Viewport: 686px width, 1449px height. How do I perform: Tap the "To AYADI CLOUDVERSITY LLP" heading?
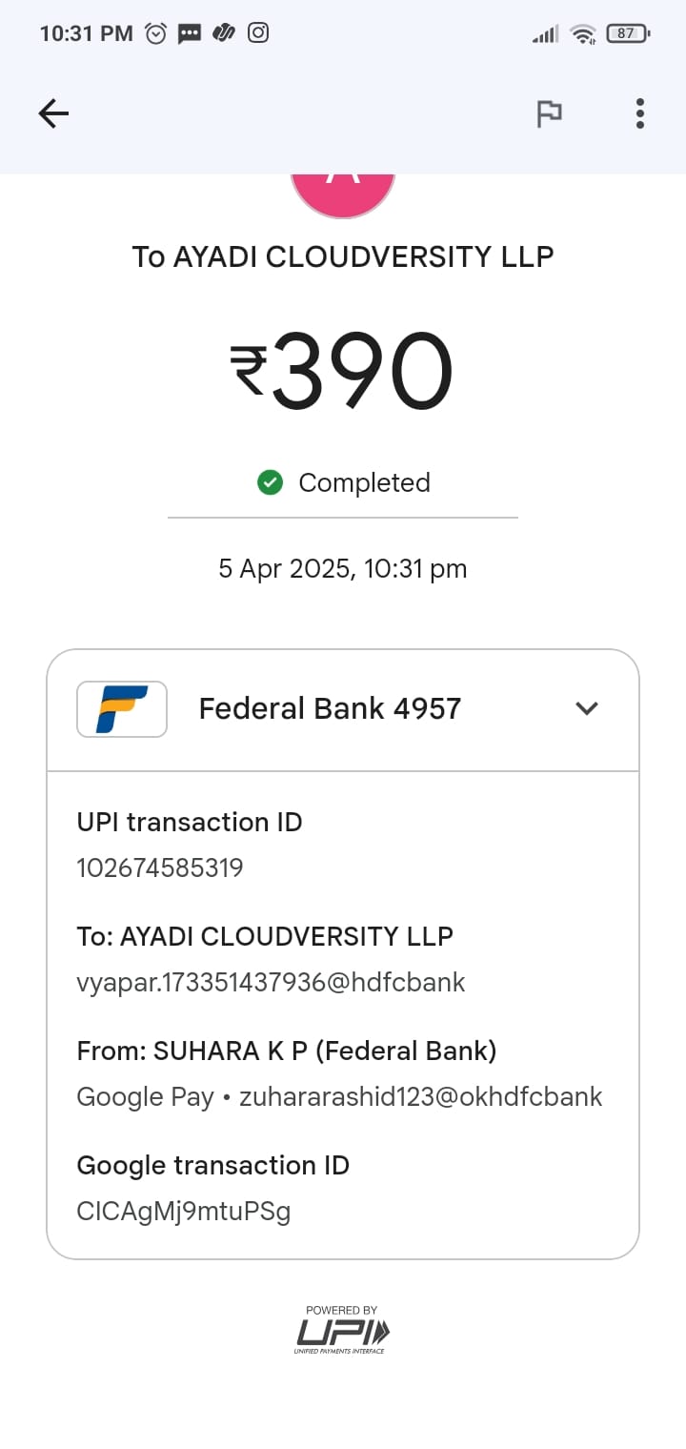point(343,256)
